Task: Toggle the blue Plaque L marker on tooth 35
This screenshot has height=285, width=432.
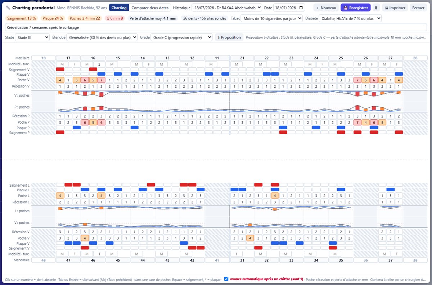Action: (x=341, y=190)
